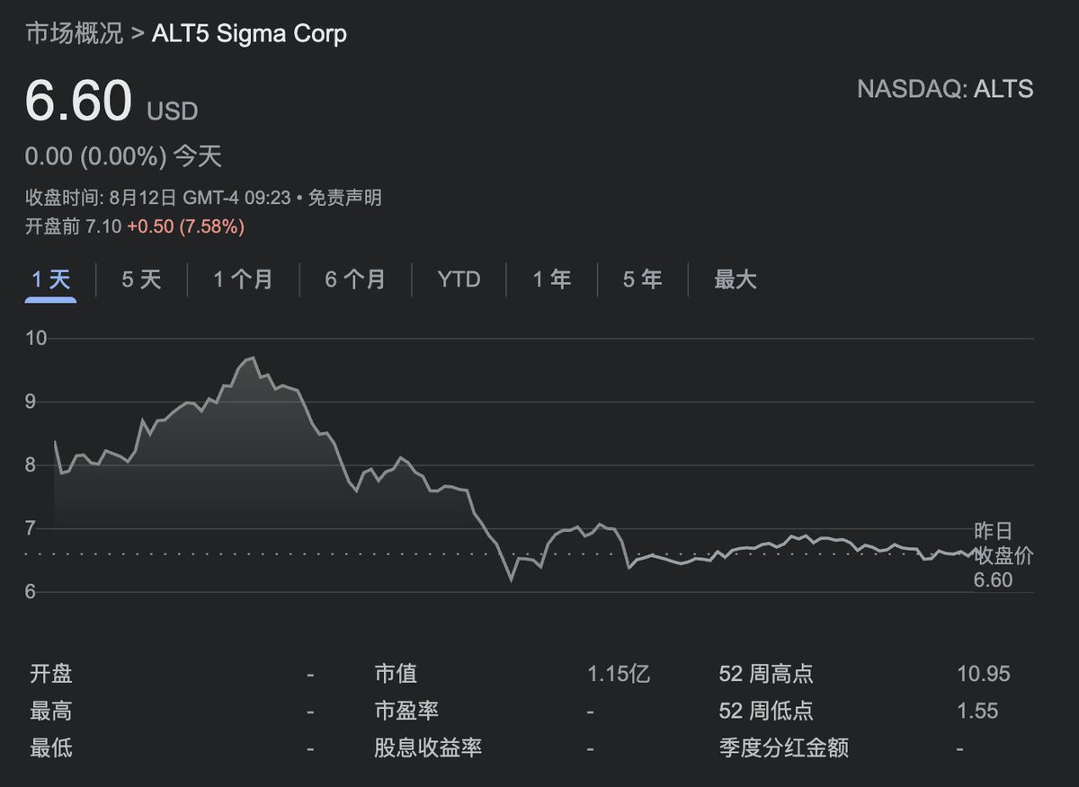This screenshot has height=787, width=1079.
Task: Click the 昨日收盘价 6.60 label
Action: click(1003, 555)
